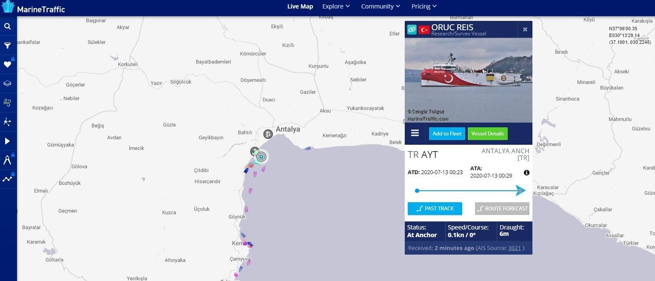Screen dimensions: 655x281
Task: Select the magenta dot marker near Çamyuva
Action: [x=236, y=275]
